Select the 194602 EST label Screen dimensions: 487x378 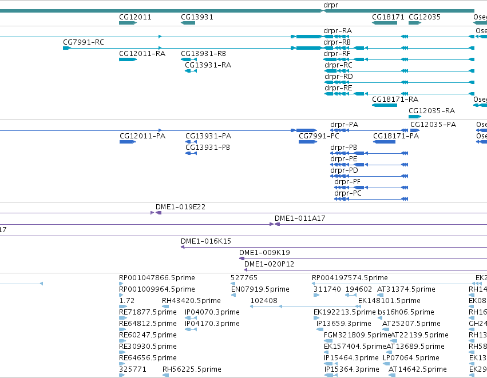click(x=358, y=289)
